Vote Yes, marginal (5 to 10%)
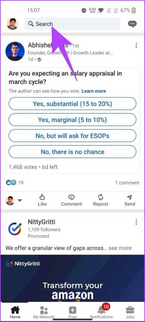 [72, 120]
